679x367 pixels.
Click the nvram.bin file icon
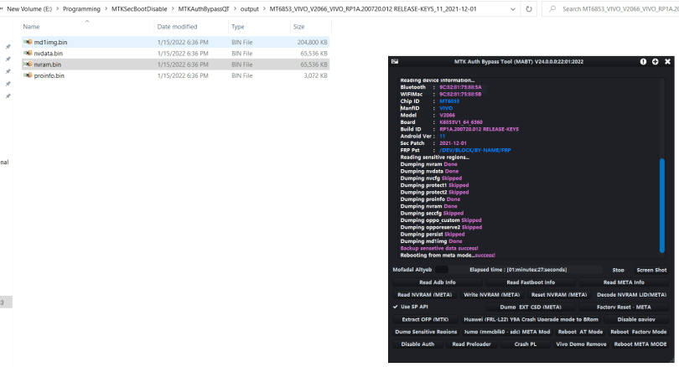click(28, 64)
